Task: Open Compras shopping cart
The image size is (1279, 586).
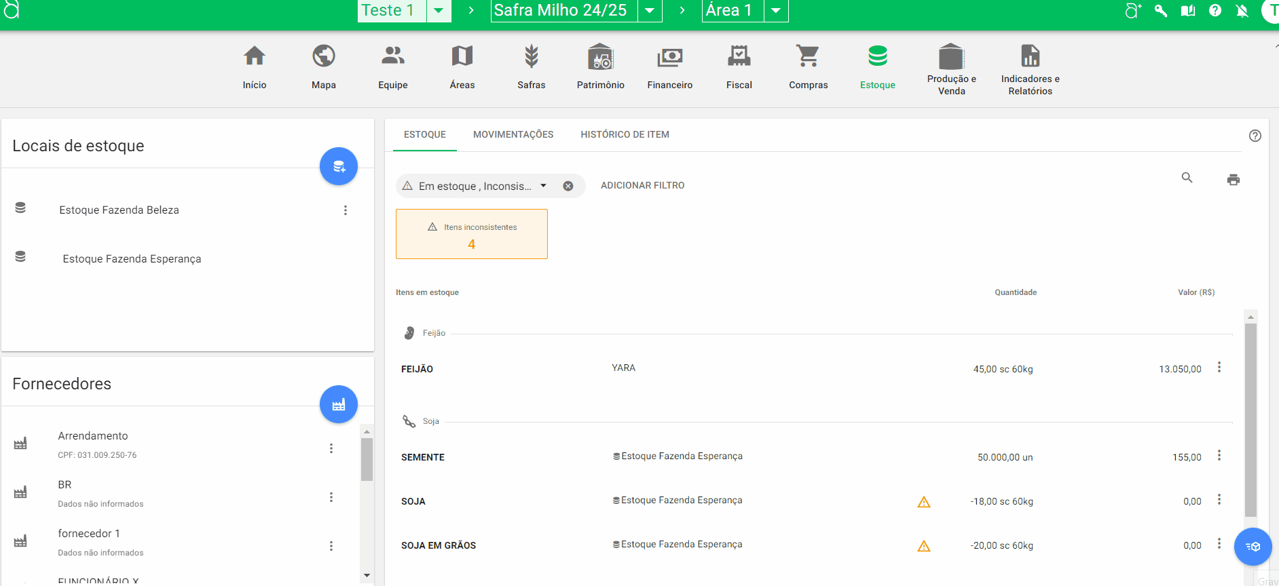Action: click(808, 66)
